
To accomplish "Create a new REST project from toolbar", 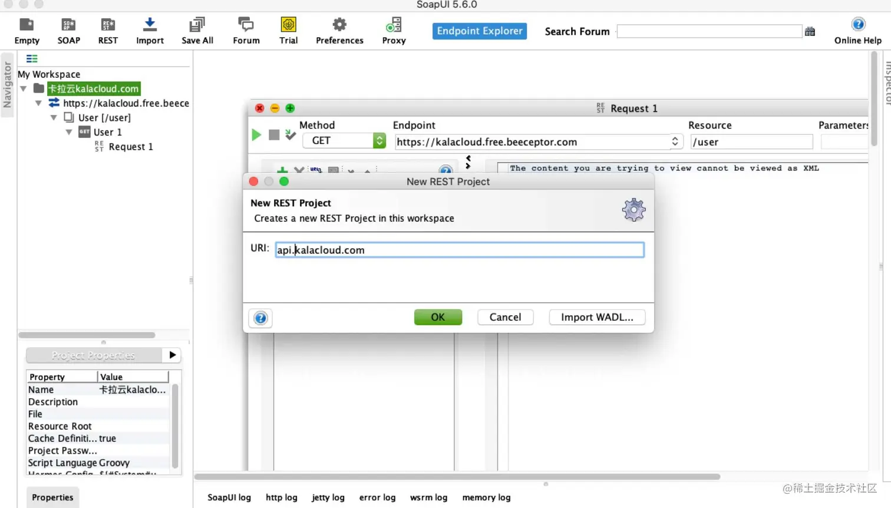I will 108,31.
